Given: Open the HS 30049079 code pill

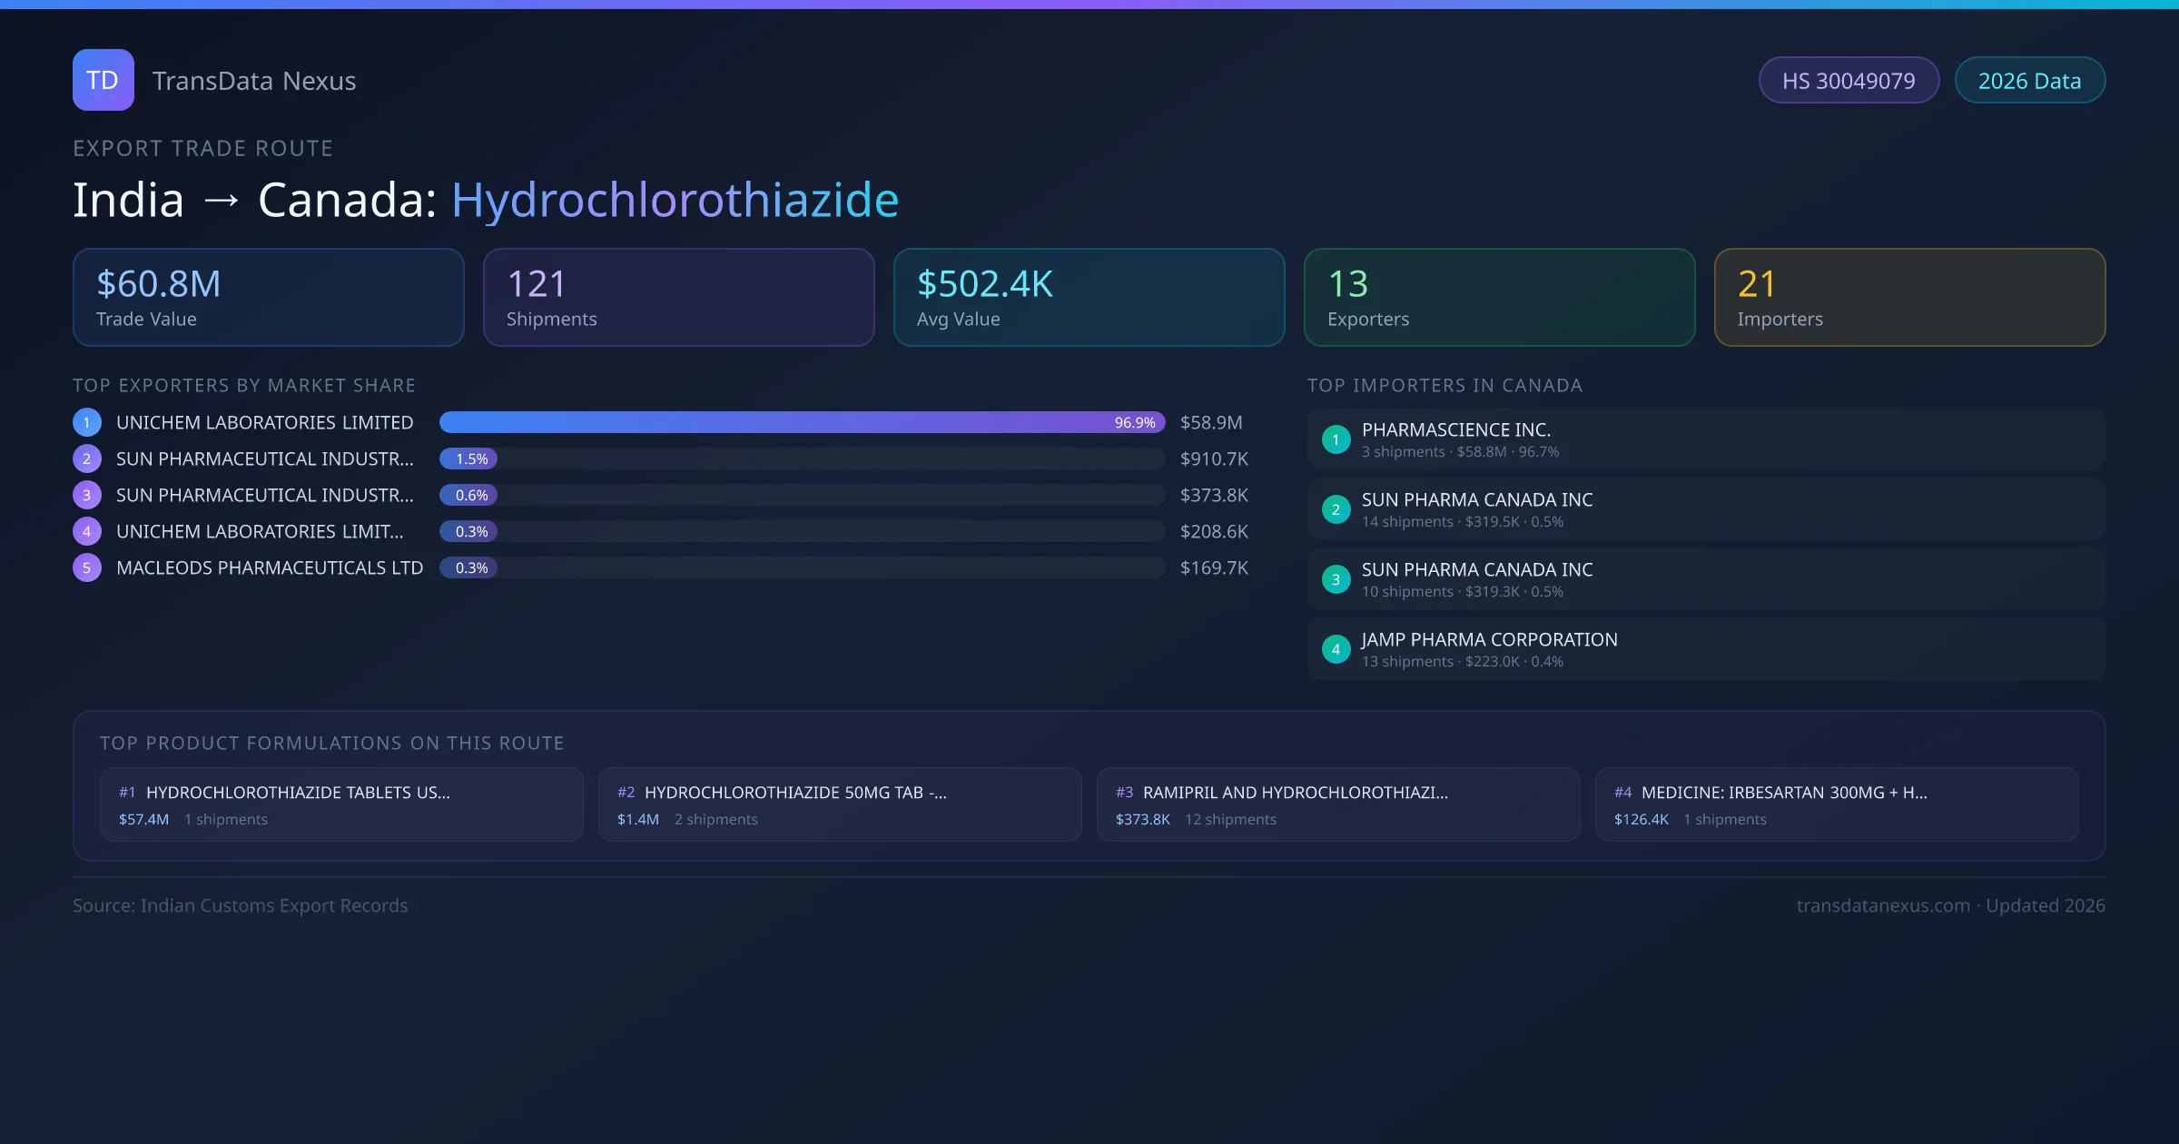Looking at the screenshot, I should coord(1849,81).
